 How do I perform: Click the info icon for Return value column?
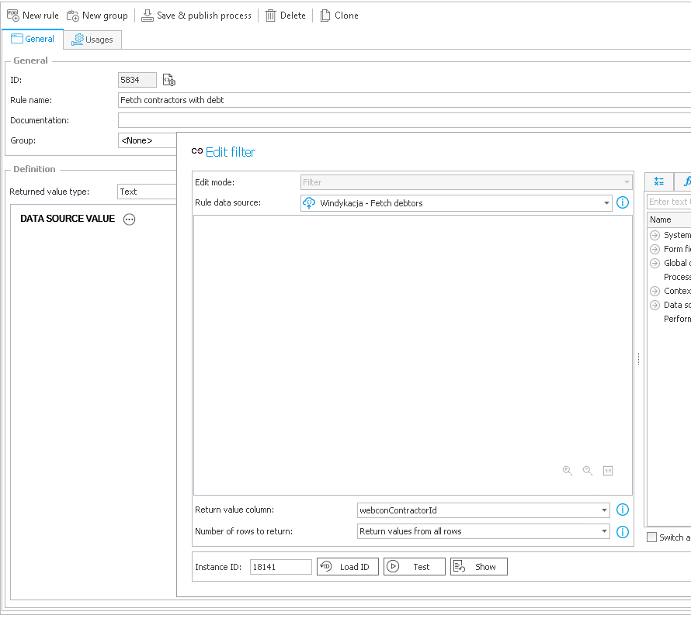622,510
